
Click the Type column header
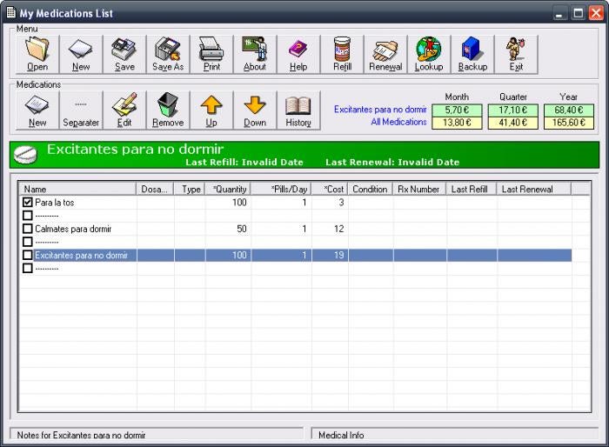tap(190, 189)
